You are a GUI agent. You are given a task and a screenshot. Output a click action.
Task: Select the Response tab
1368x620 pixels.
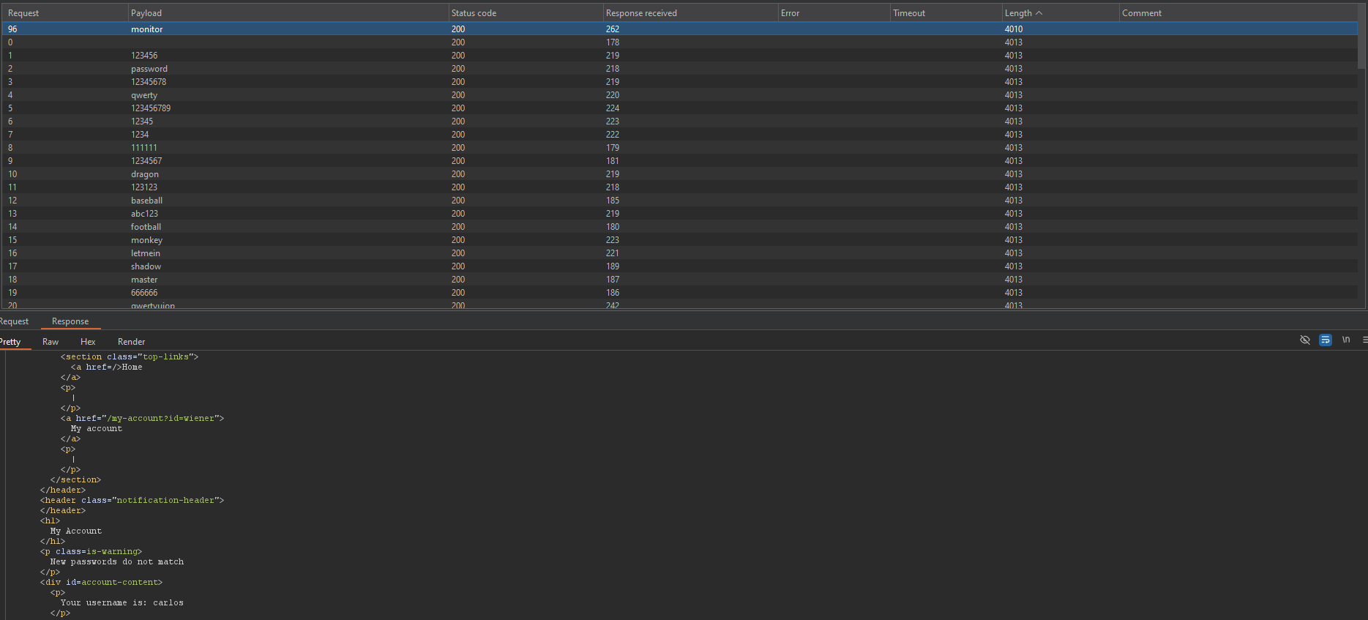(70, 321)
